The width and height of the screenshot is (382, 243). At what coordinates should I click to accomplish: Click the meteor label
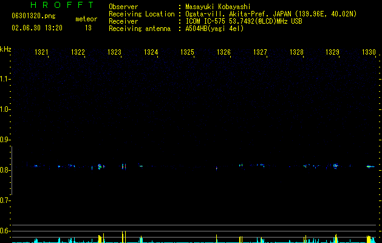click(86, 19)
